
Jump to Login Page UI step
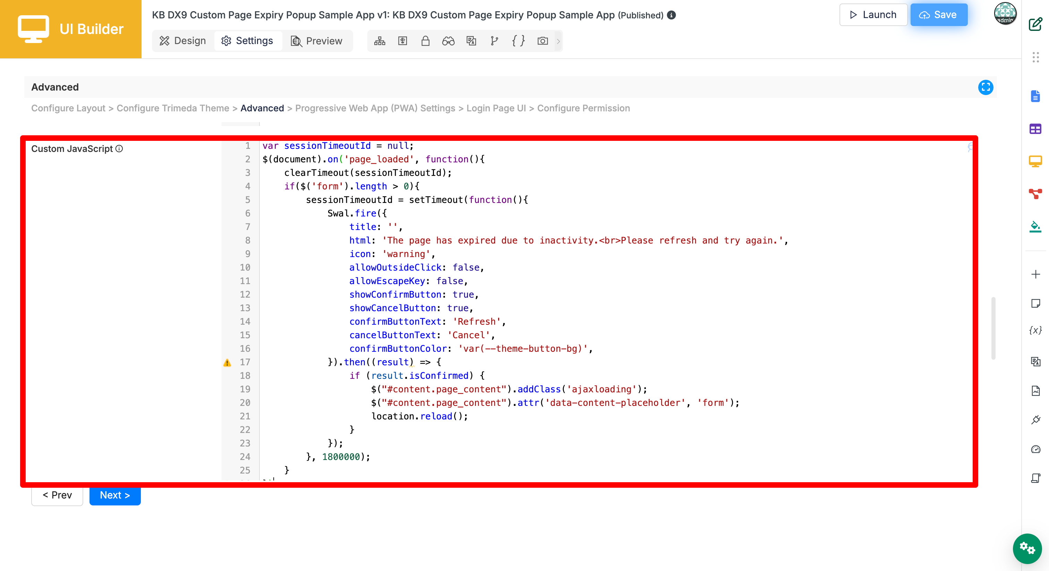point(496,108)
